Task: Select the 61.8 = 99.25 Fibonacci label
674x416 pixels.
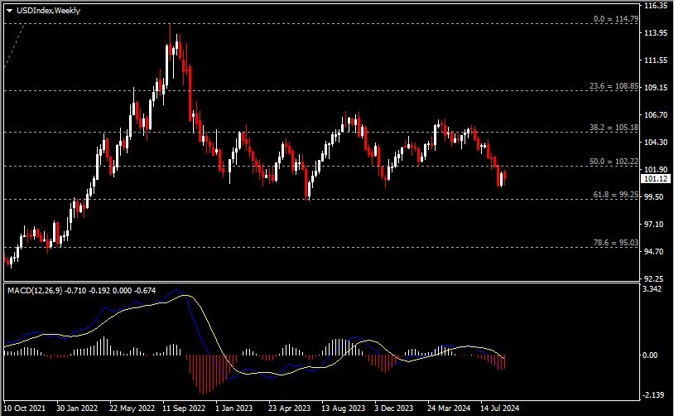Action: point(615,195)
